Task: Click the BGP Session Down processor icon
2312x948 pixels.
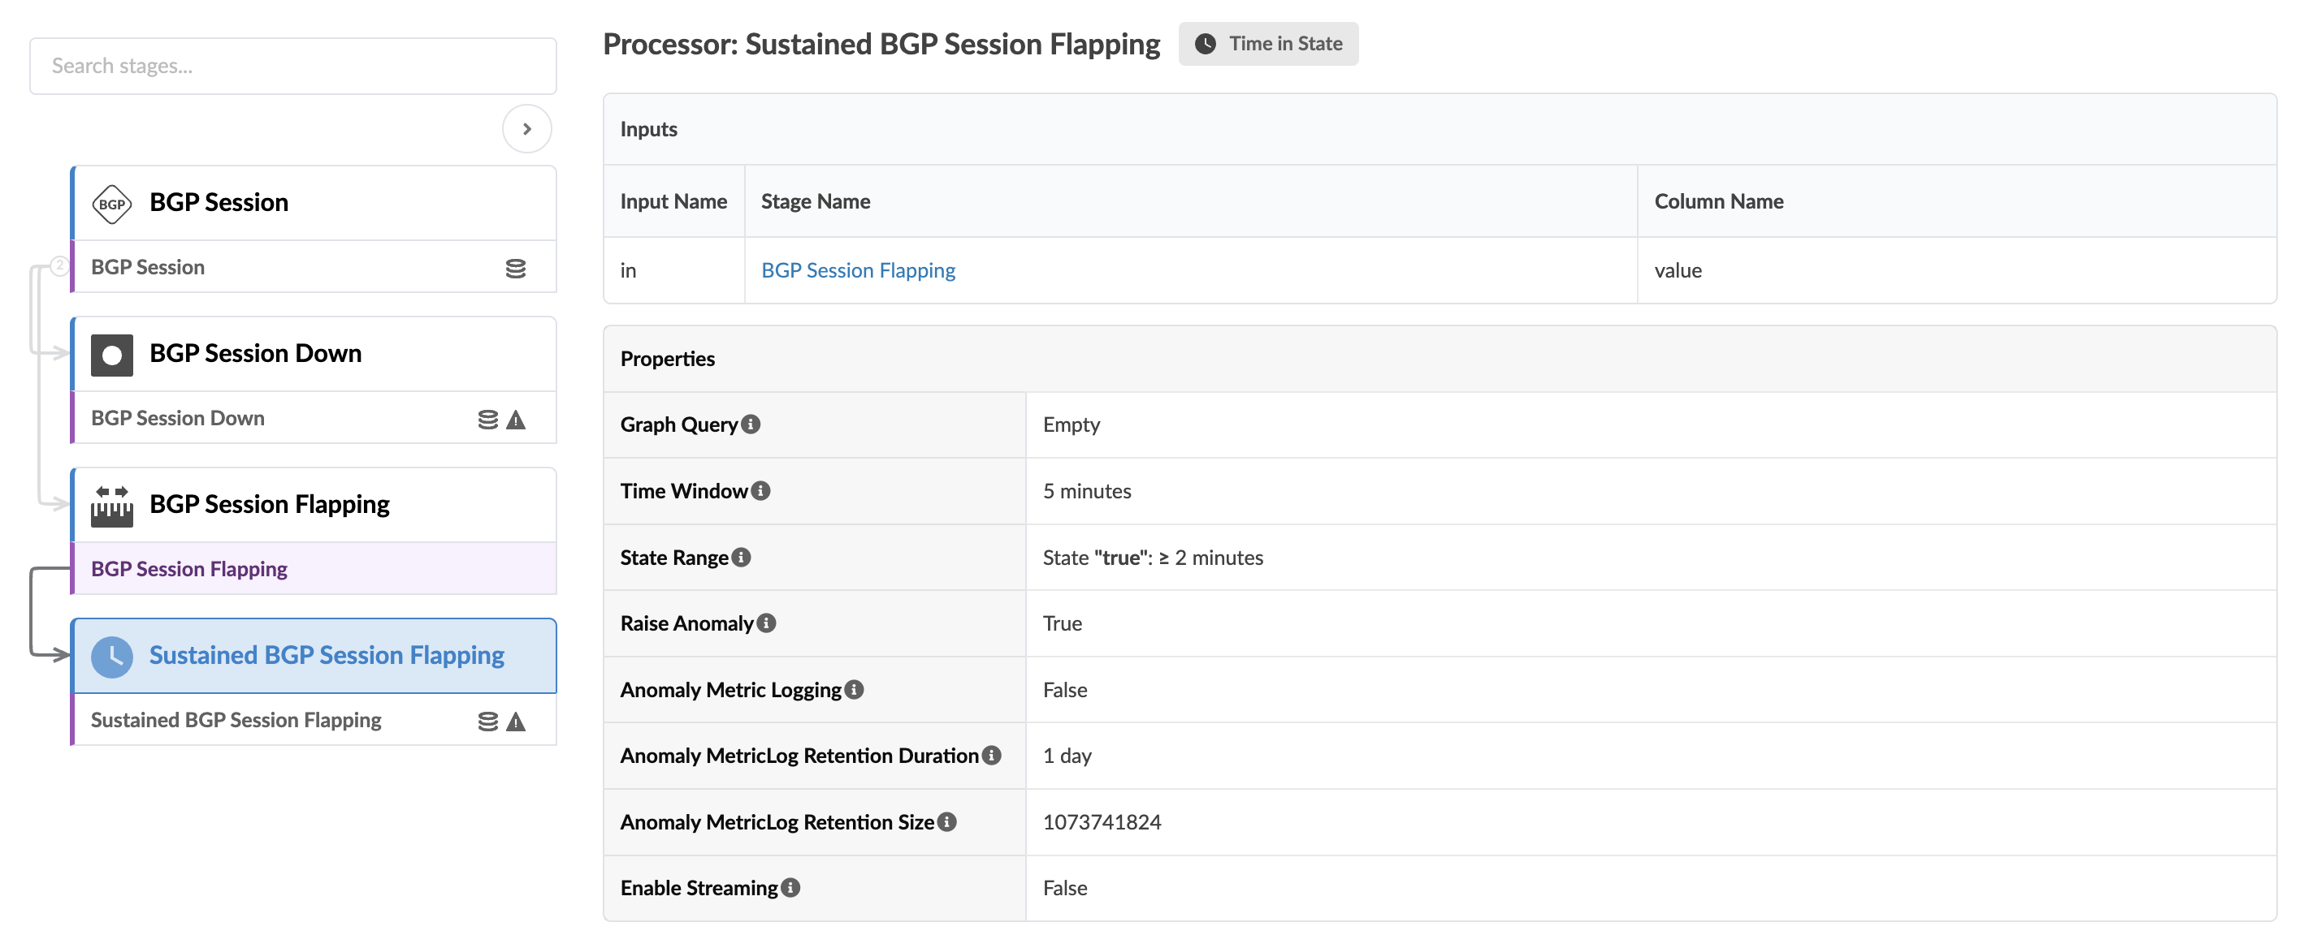Action: coord(111,354)
